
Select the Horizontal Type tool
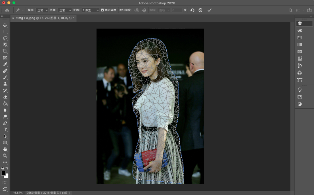tap(5, 130)
